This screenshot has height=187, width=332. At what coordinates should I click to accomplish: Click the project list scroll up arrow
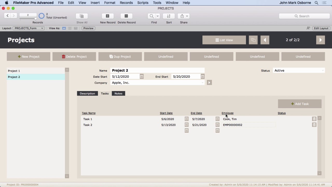point(67,70)
